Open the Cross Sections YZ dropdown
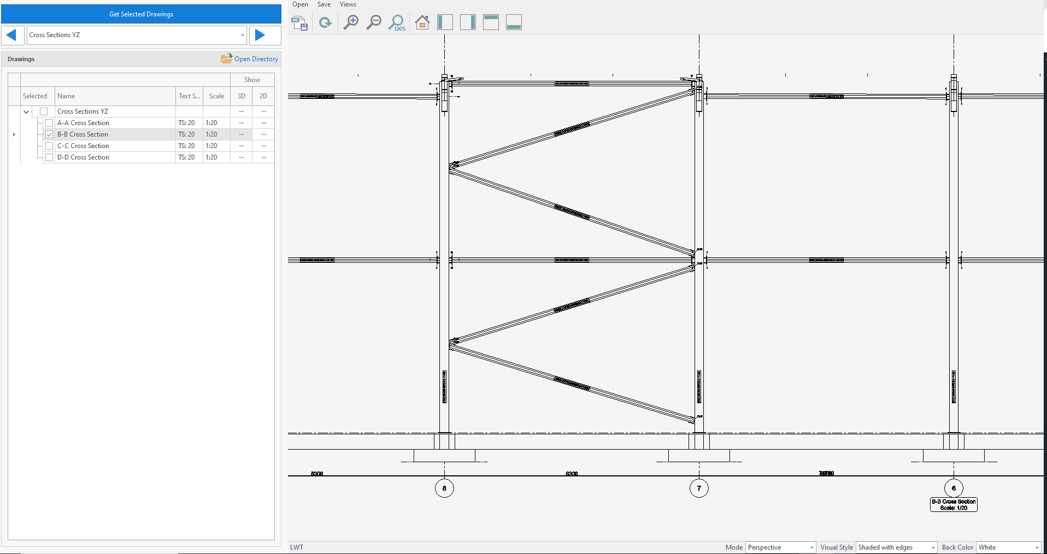Screen dimensions: 1047x554 (242, 35)
